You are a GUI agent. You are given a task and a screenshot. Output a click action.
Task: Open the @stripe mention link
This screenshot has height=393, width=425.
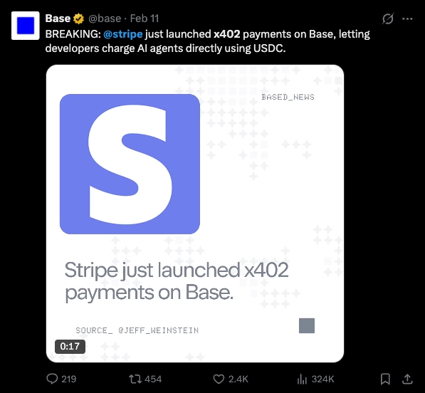(123, 34)
